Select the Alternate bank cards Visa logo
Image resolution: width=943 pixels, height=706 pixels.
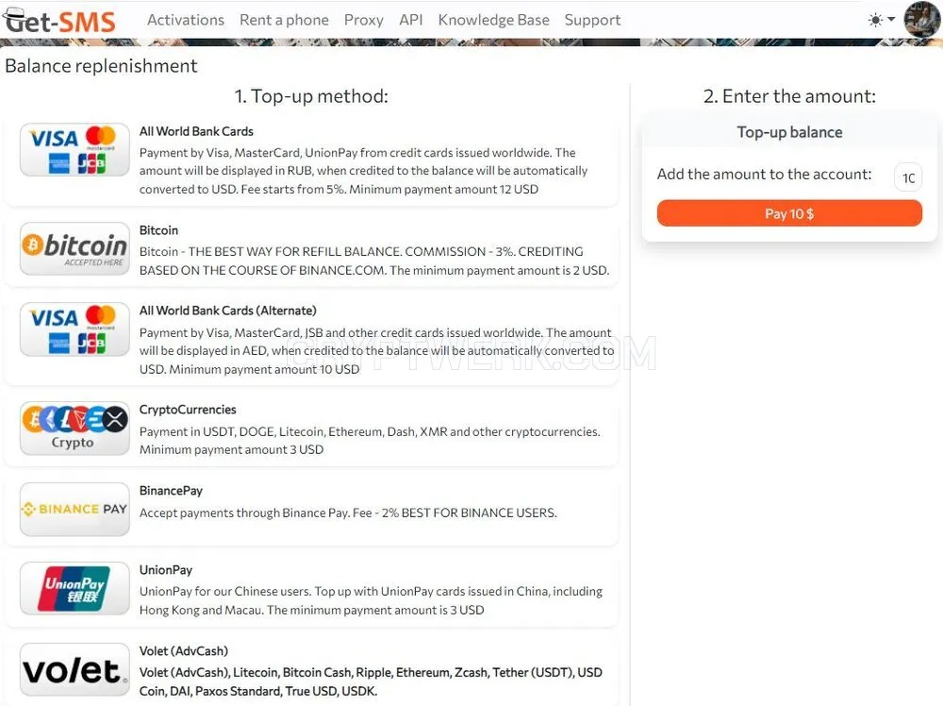(74, 329)
